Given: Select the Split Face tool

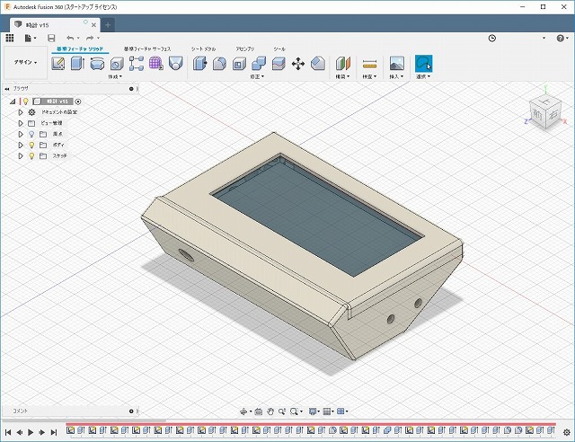Looking at the screenshot, I should (279, 64).
